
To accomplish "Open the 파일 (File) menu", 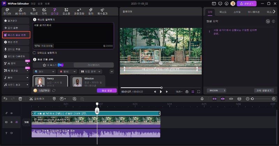I will click(x=33, y=3).
